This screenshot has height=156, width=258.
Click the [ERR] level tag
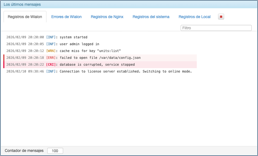click(51, 58)
